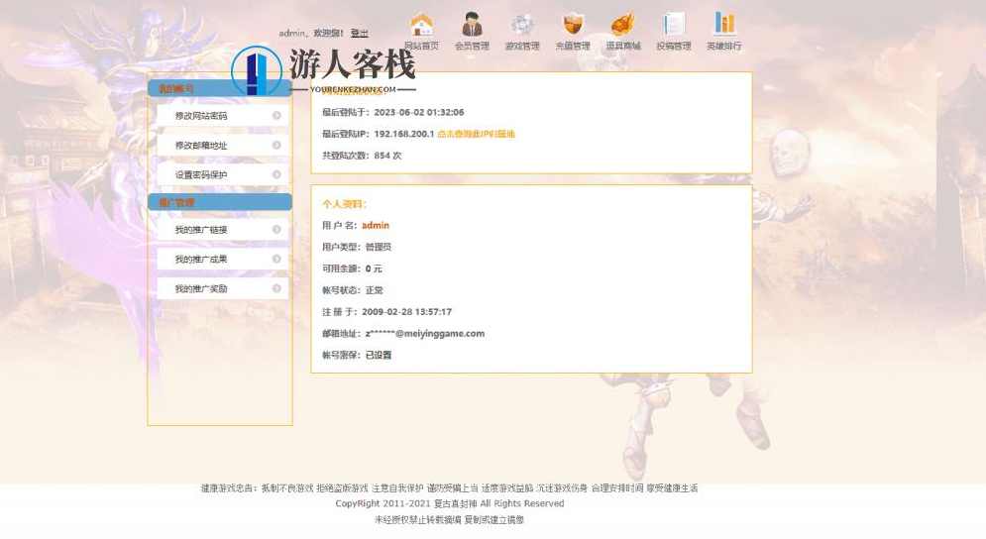Open the 游戏管理 gear icon
The width and height of the screenshot is (986, 539).
point(522,25)
